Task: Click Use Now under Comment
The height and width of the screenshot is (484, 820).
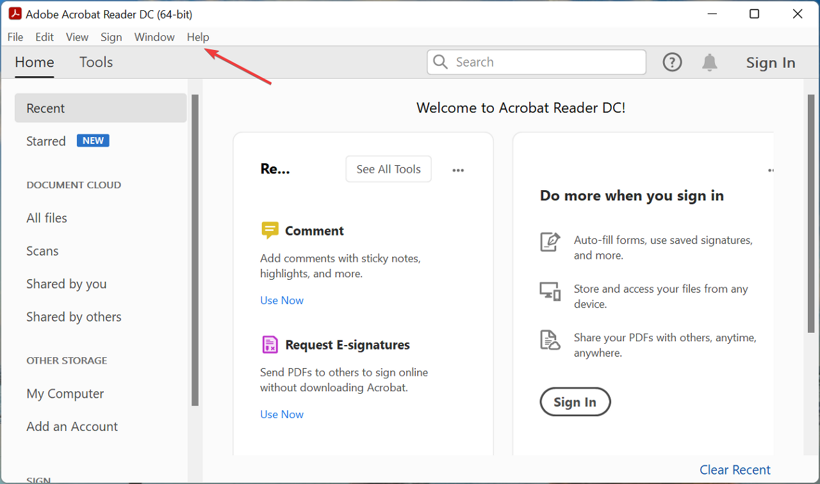Action: [x=282, y=300]
